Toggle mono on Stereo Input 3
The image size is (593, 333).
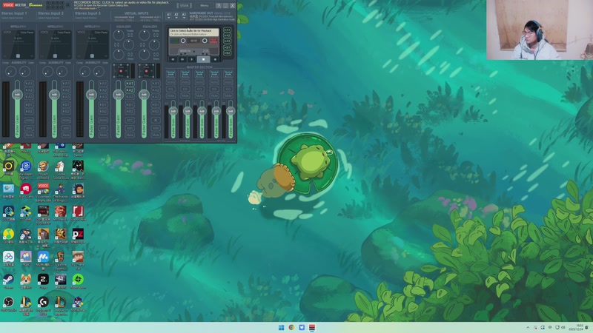[103, 121]
